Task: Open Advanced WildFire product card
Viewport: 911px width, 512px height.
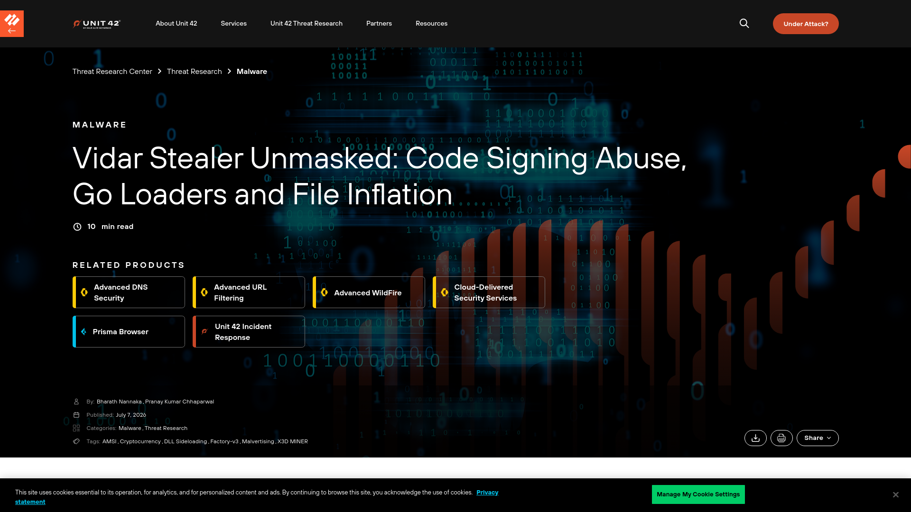Action: [x=369, y=293]
